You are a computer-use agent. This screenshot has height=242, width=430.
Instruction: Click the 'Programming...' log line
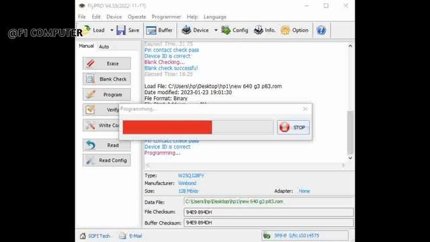(163, 153)
